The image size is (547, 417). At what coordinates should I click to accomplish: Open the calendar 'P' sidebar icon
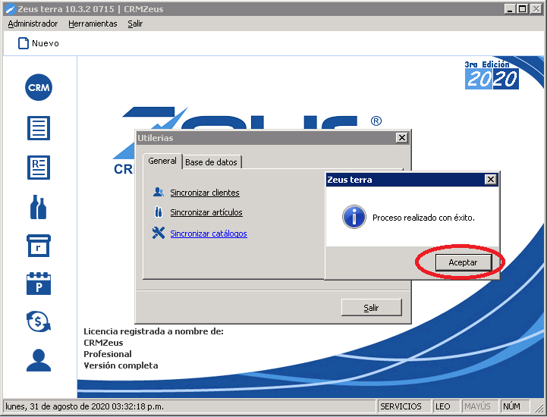point(39,284)
